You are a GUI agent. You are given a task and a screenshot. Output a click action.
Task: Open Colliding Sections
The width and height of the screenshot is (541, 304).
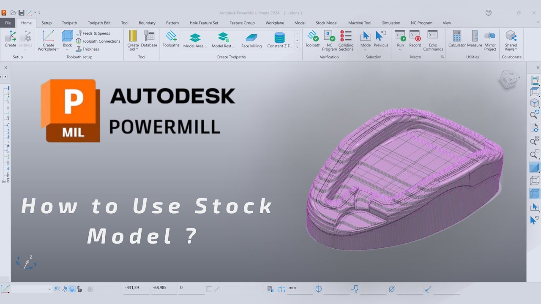pyautogui.click(x=346, y=41)
